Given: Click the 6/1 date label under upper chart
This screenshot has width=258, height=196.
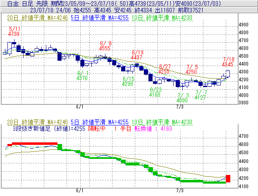Looking at the screenshot, I should click(80, 107).
